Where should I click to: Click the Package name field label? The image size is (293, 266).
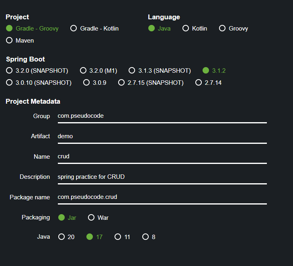pos(30,197)
